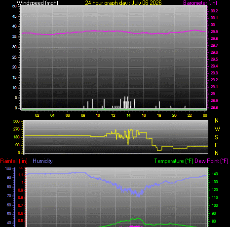The image size is (230, 227).
Task: Click the Barometer (.in) axis title
Action: [200, 2]
